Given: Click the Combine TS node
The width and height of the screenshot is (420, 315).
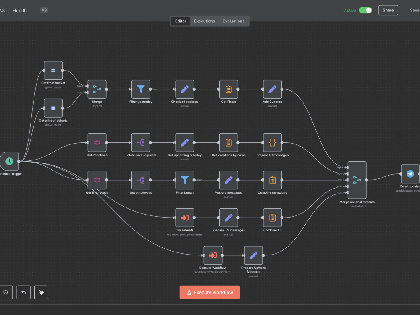Looking at the screenshot, I should pyautogui.click(x=273, y=218).
